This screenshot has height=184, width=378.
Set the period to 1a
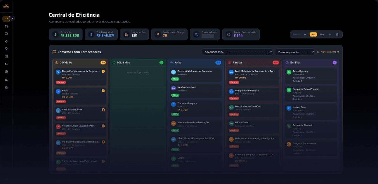[330, 34]
